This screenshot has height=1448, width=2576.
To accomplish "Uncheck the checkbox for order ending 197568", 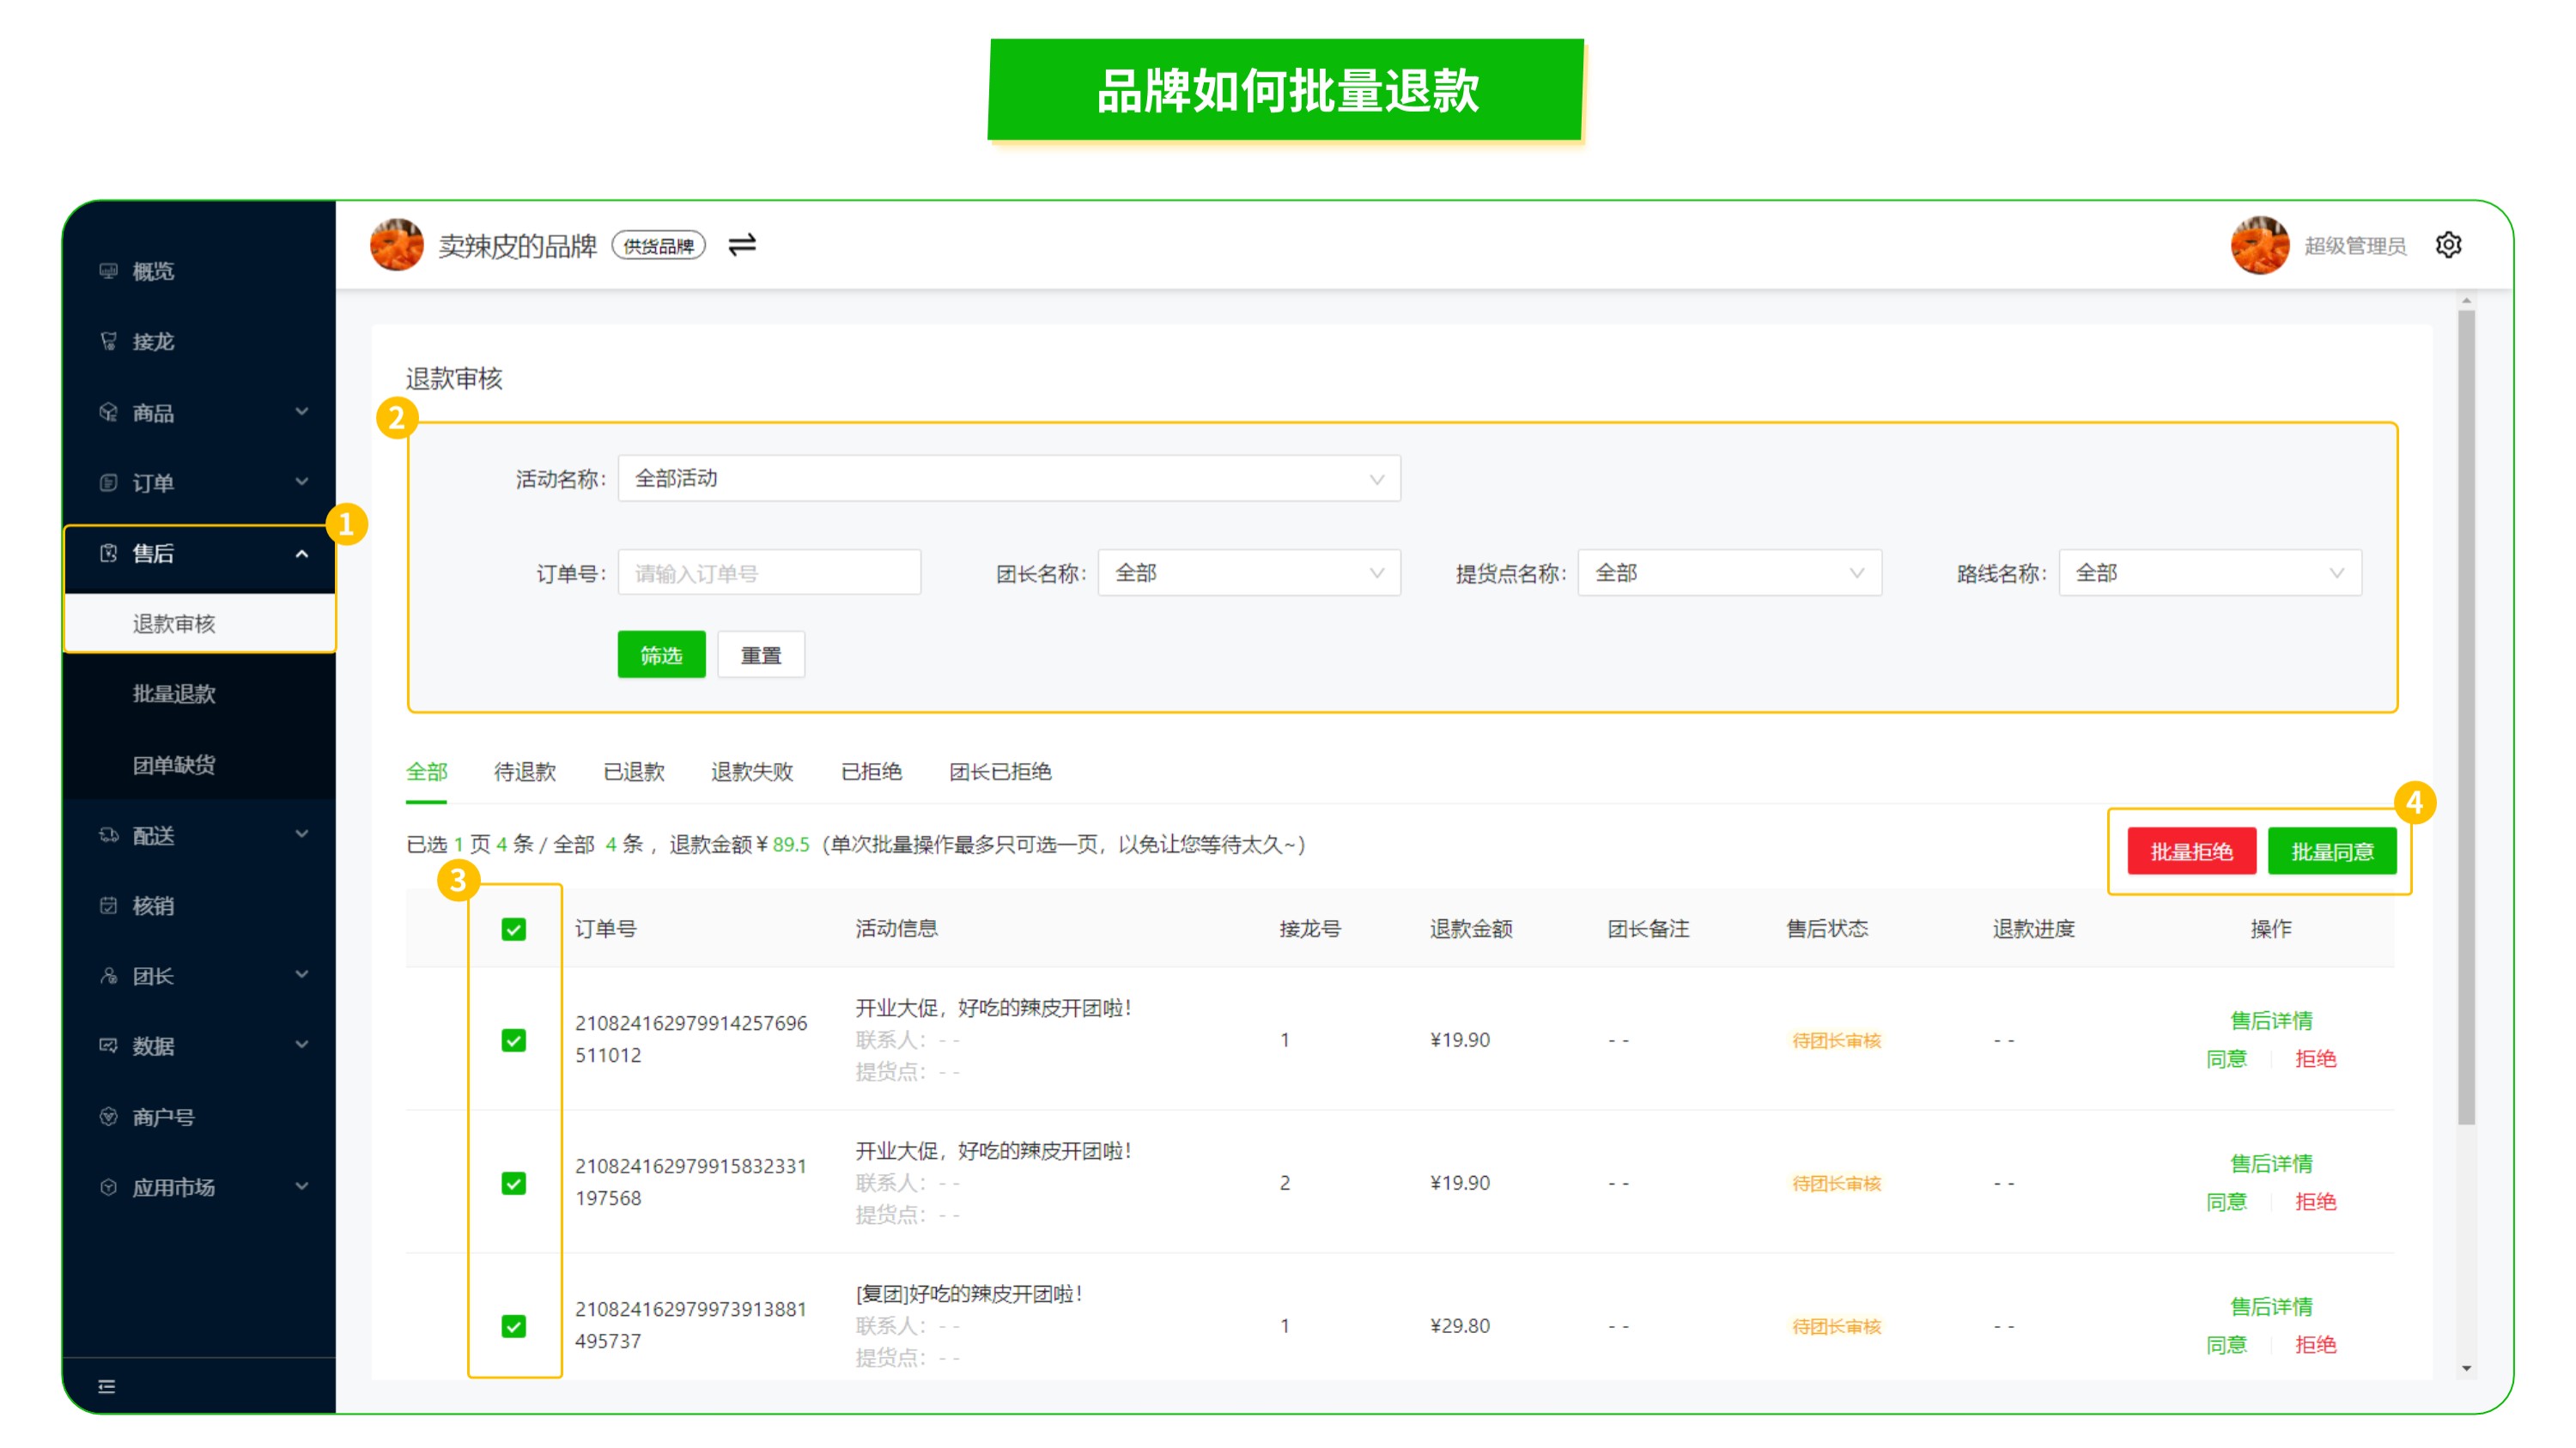I will (514, 1183).
